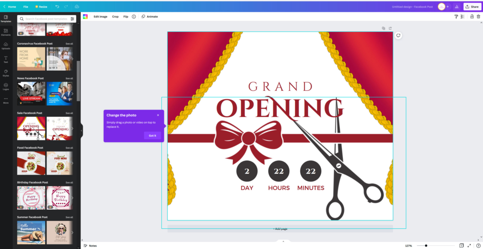Toggle fullscreen presentation mode icon

coord(469,245)
